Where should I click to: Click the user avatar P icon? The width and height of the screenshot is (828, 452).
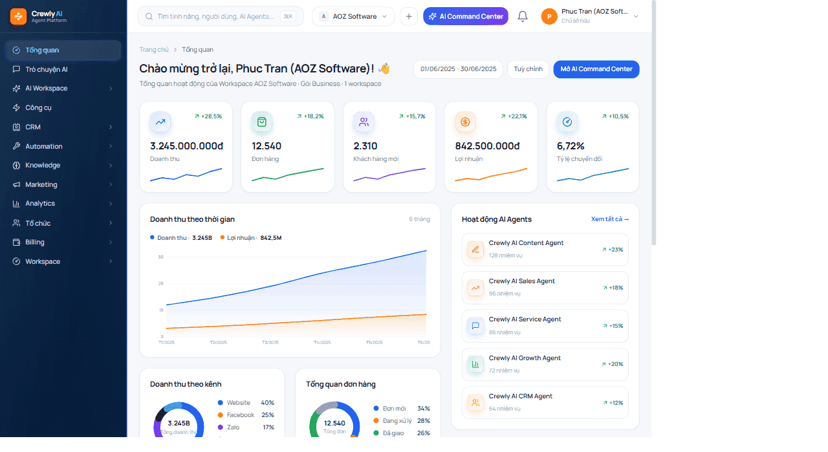pyautogui.click(x=549, y=16)
